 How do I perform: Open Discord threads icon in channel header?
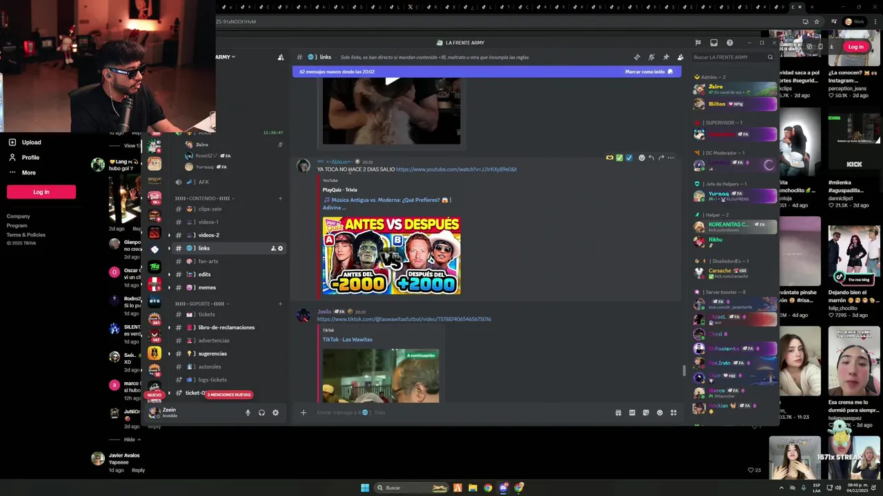pyautogui.click(x=637, y=57)
